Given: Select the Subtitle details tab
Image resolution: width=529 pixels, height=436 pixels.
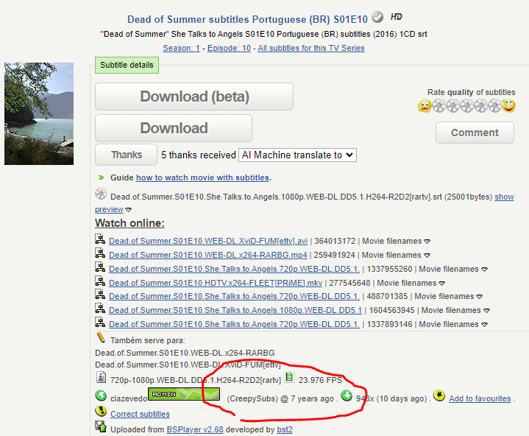Looking at the screenshot, I should point(127,66).
